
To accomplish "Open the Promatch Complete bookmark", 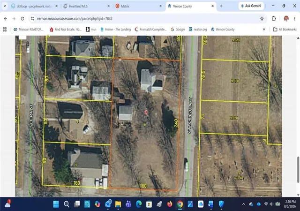I will click(x=150, y=29).
